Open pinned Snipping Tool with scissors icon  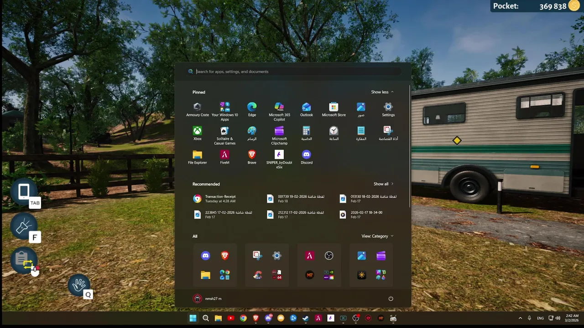point(388,133)
